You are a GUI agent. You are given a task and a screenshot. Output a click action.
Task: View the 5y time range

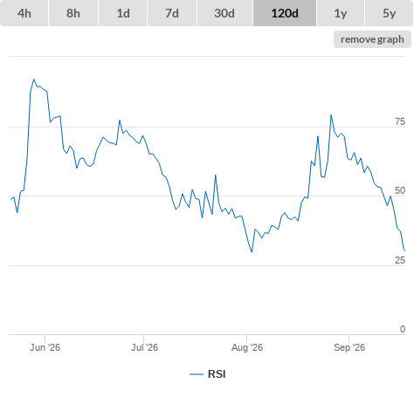click(x=389, y=13)
